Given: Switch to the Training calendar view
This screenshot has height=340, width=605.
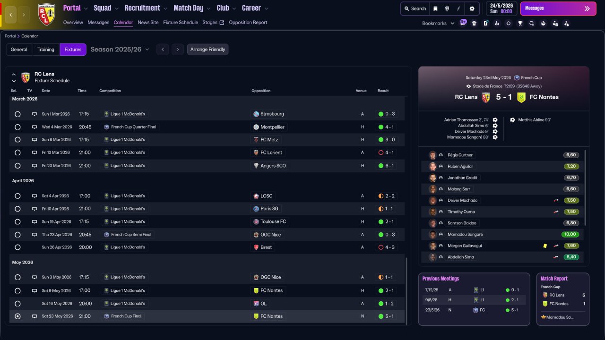Looking at the screenshot, I should coord(46,50).
